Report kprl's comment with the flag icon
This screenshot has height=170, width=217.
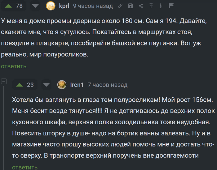pyautogui.click(x=171, y=6)
